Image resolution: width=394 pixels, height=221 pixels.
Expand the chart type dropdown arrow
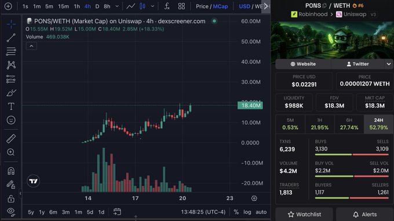click(152, 6)
